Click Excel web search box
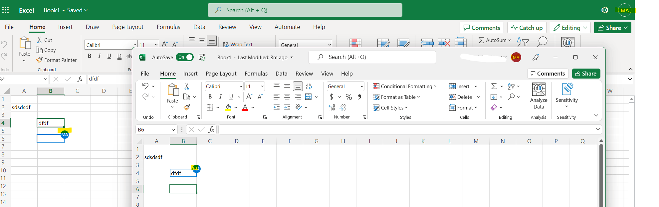The image size is (659, 207). point(305,10)
